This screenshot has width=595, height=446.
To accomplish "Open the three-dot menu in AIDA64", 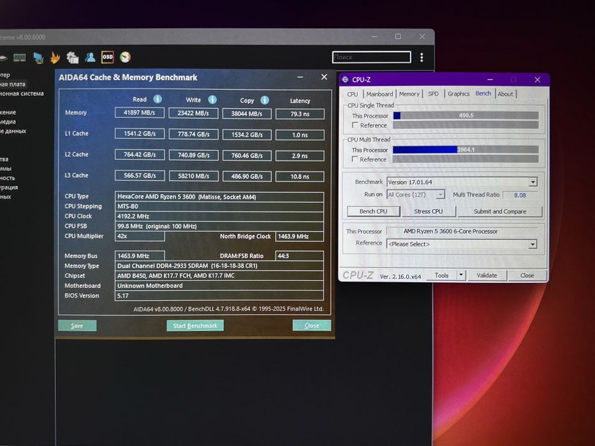I will coord(422,57).
